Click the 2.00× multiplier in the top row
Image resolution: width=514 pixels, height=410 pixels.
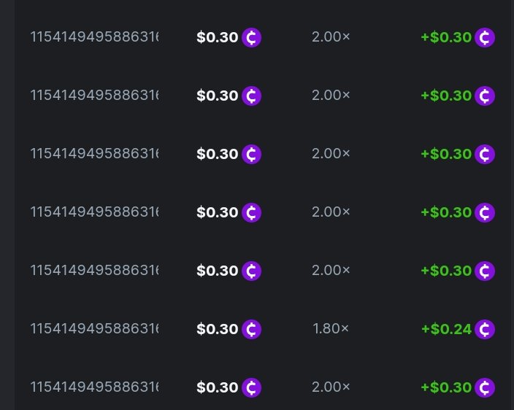pos(331,36)
